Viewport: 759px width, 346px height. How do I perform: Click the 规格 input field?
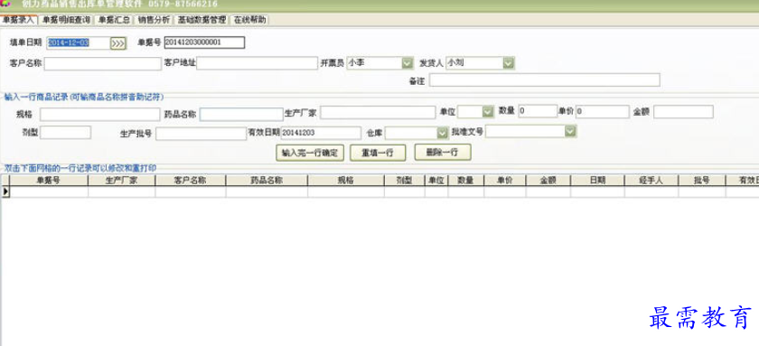tap(99, 115)
